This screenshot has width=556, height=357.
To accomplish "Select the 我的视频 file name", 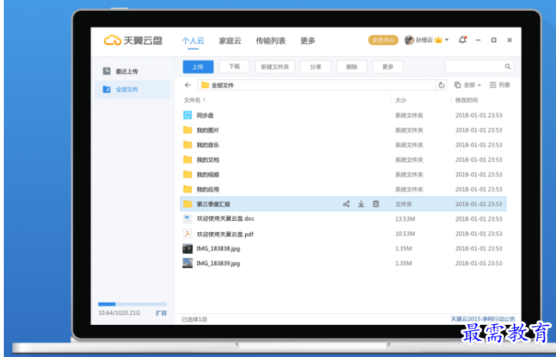I will click(208, 174).
